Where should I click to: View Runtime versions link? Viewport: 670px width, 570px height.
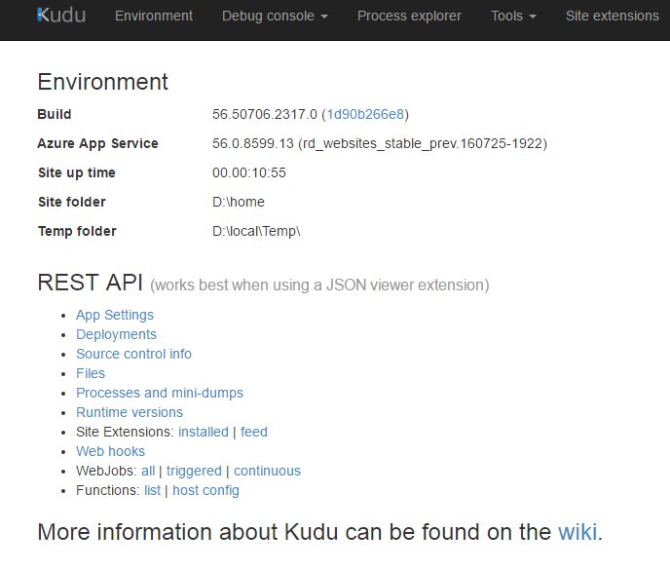click(130, 412)
